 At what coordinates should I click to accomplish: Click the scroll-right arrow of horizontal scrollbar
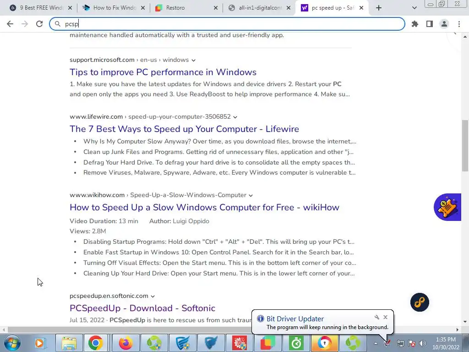(x=457, y=330)
